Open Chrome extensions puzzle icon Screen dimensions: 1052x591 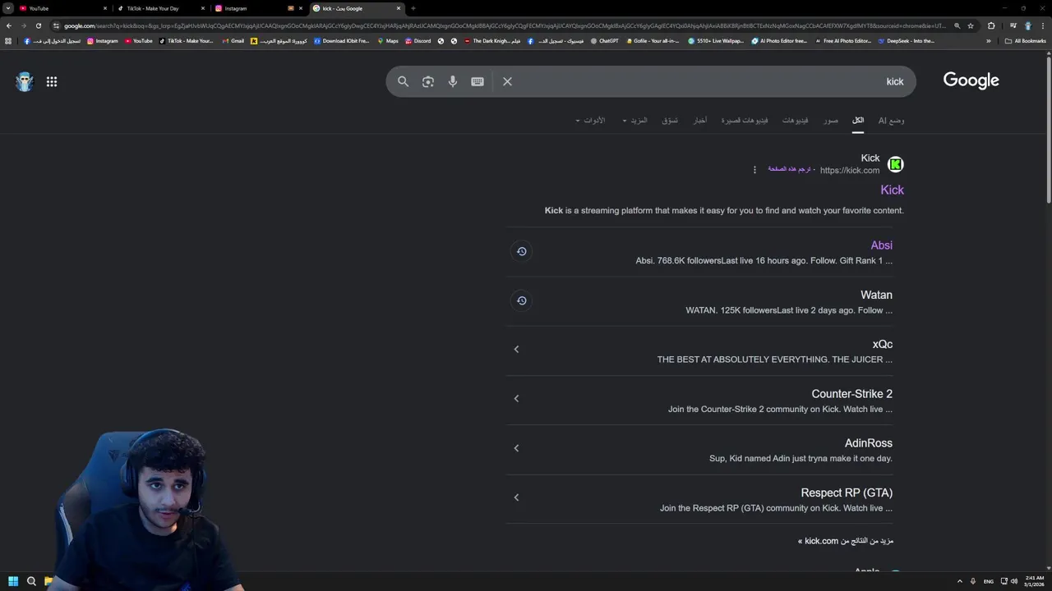tap(991, 25)
